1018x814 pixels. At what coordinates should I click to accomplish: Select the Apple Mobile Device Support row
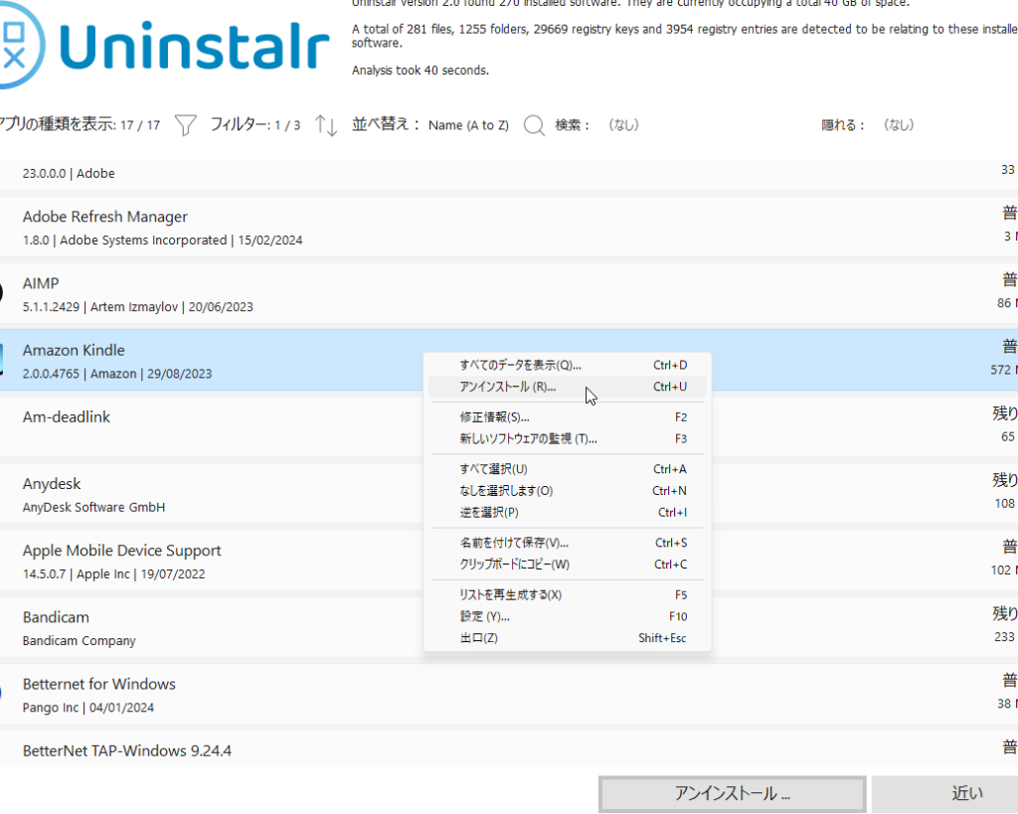coord(509,561)
